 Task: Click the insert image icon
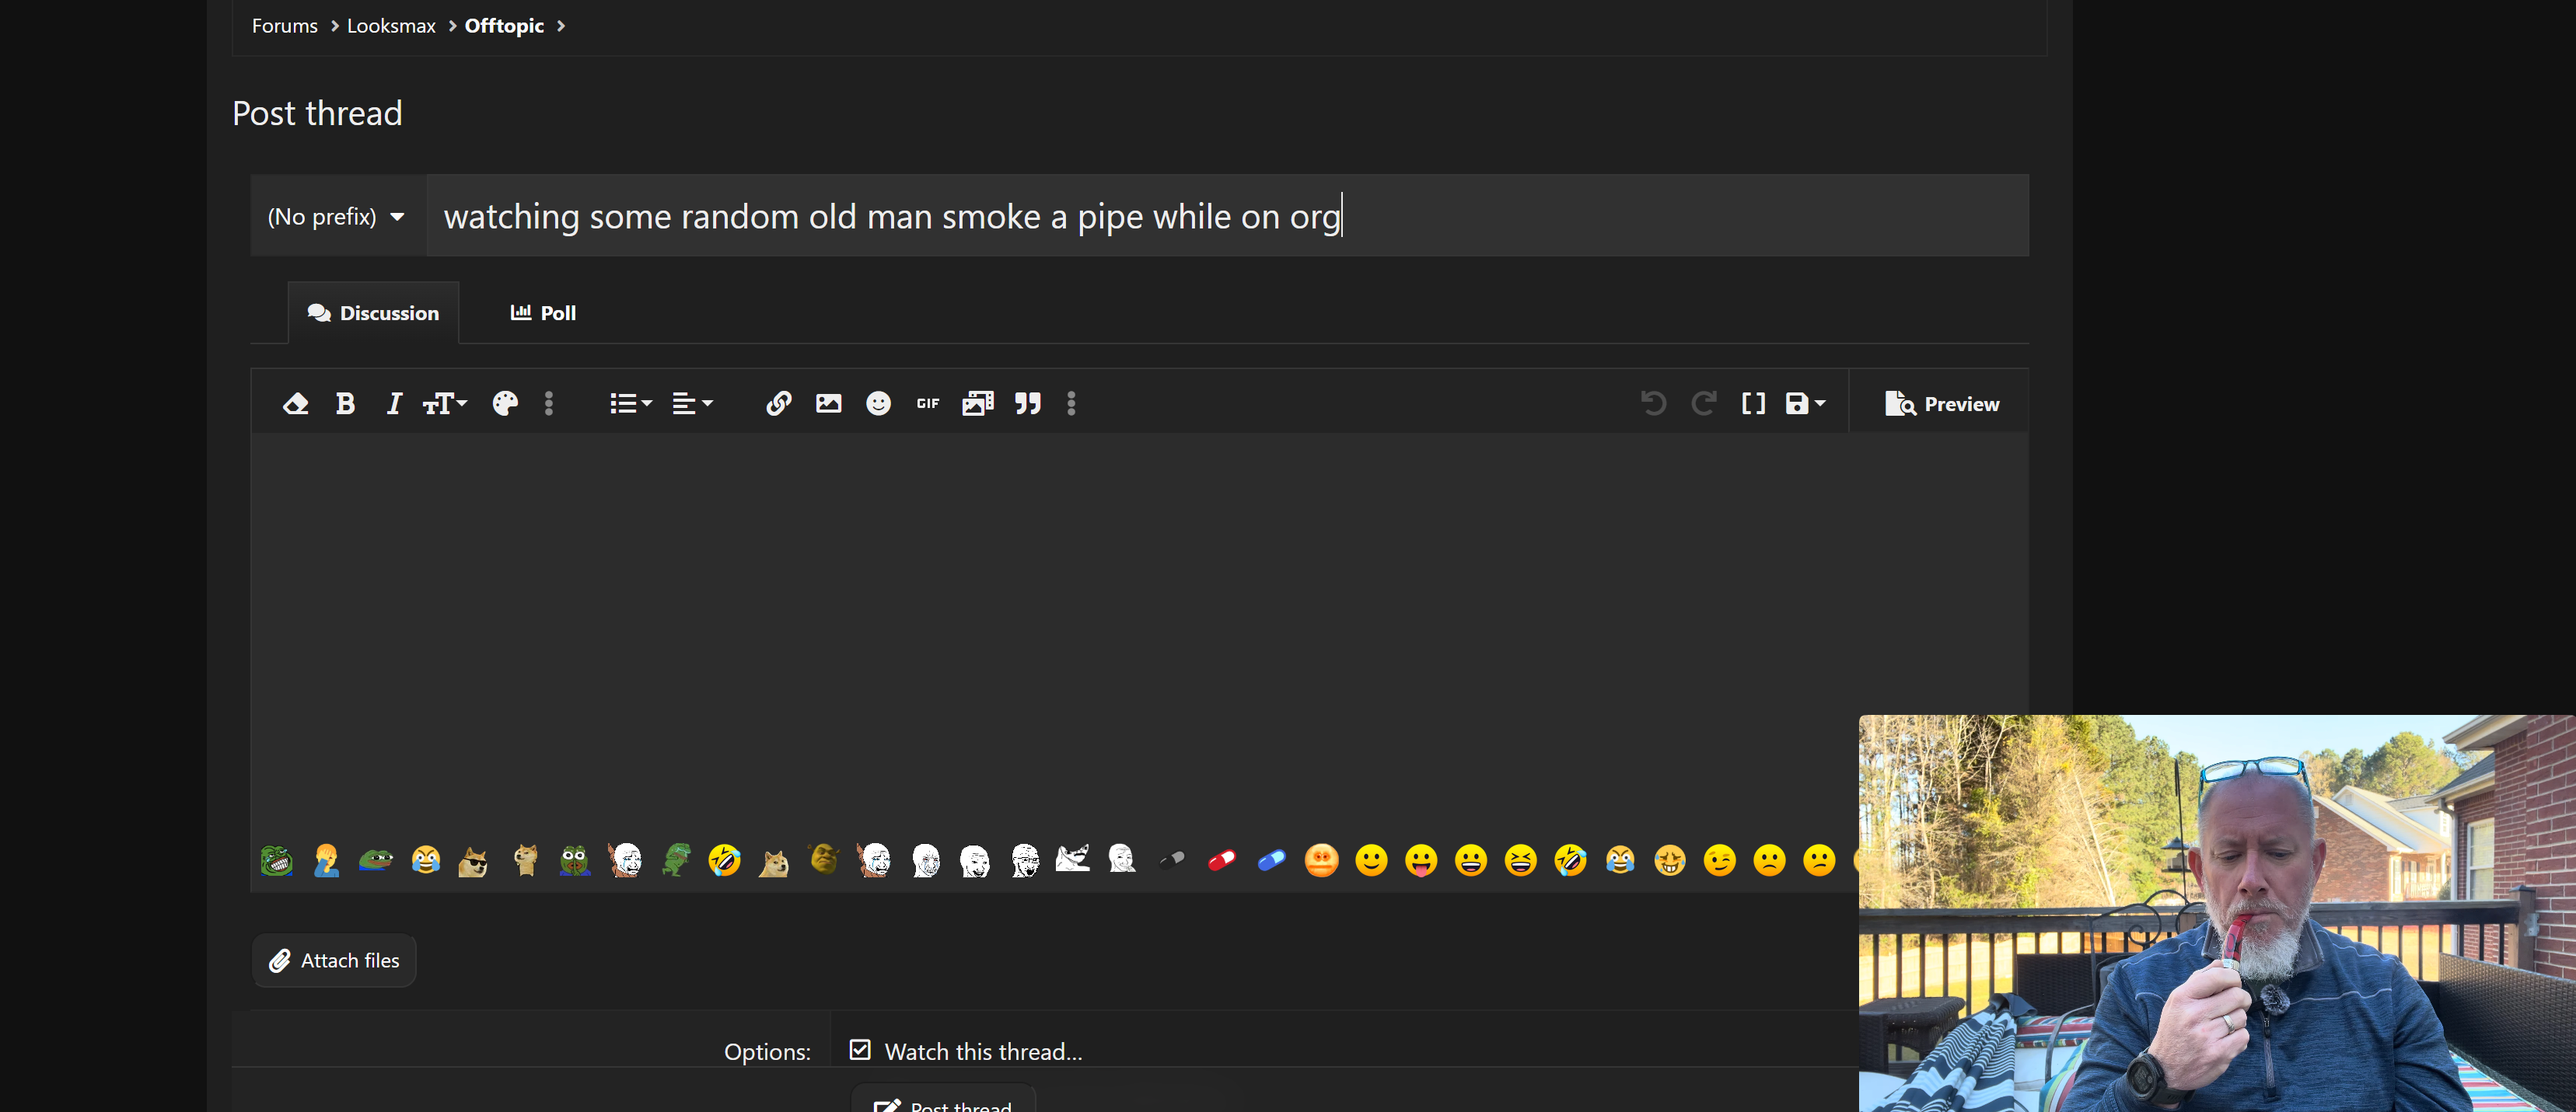click(828, 403)
